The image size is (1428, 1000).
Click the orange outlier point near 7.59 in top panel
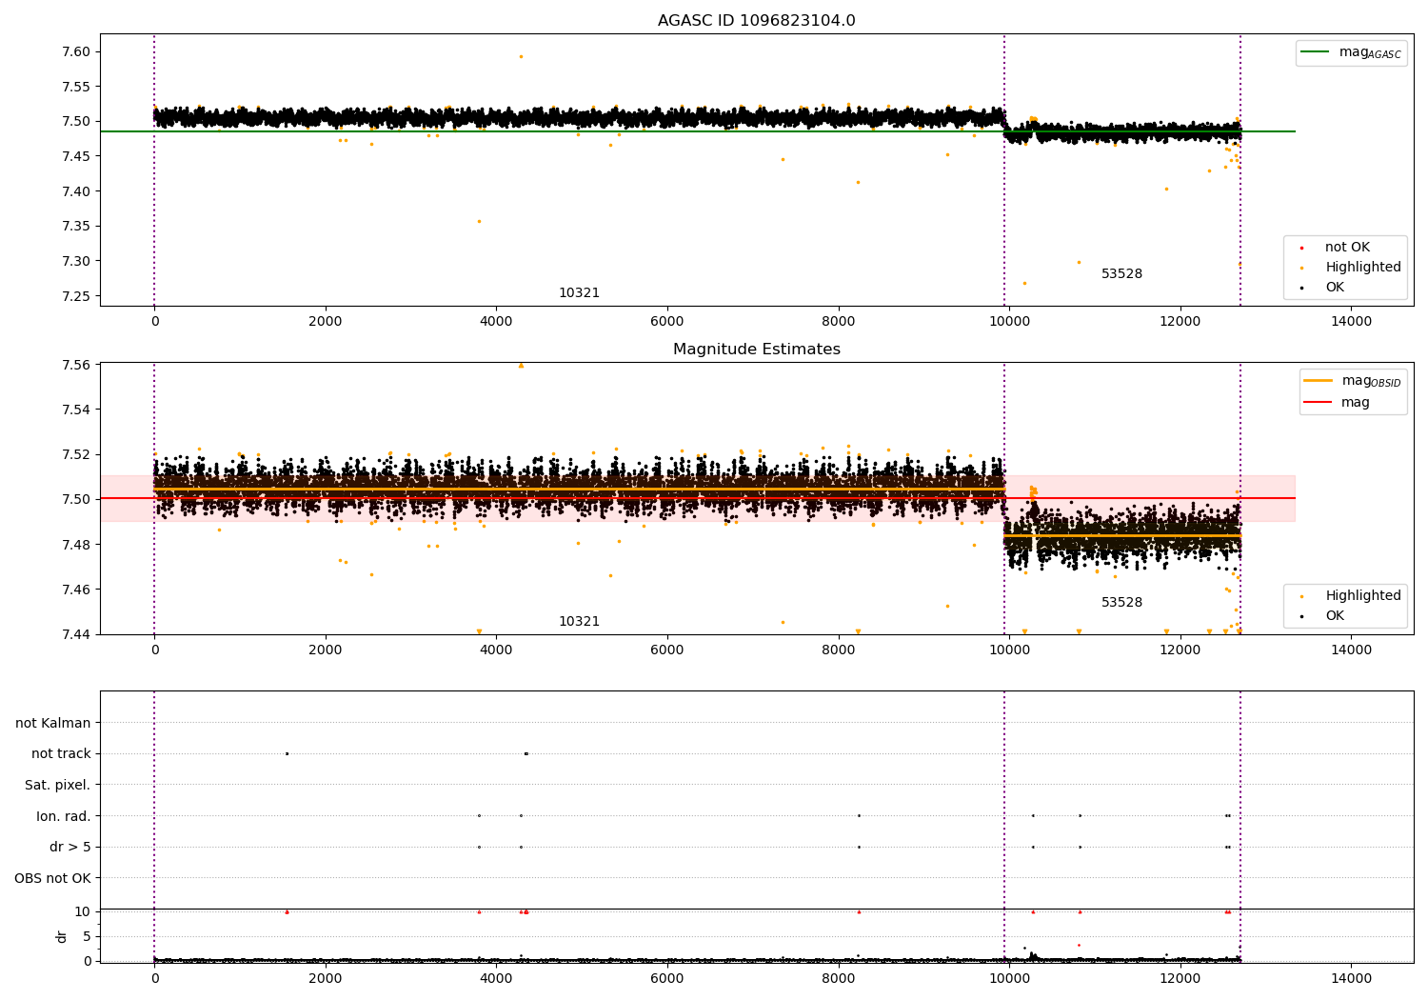click(521, 56)
